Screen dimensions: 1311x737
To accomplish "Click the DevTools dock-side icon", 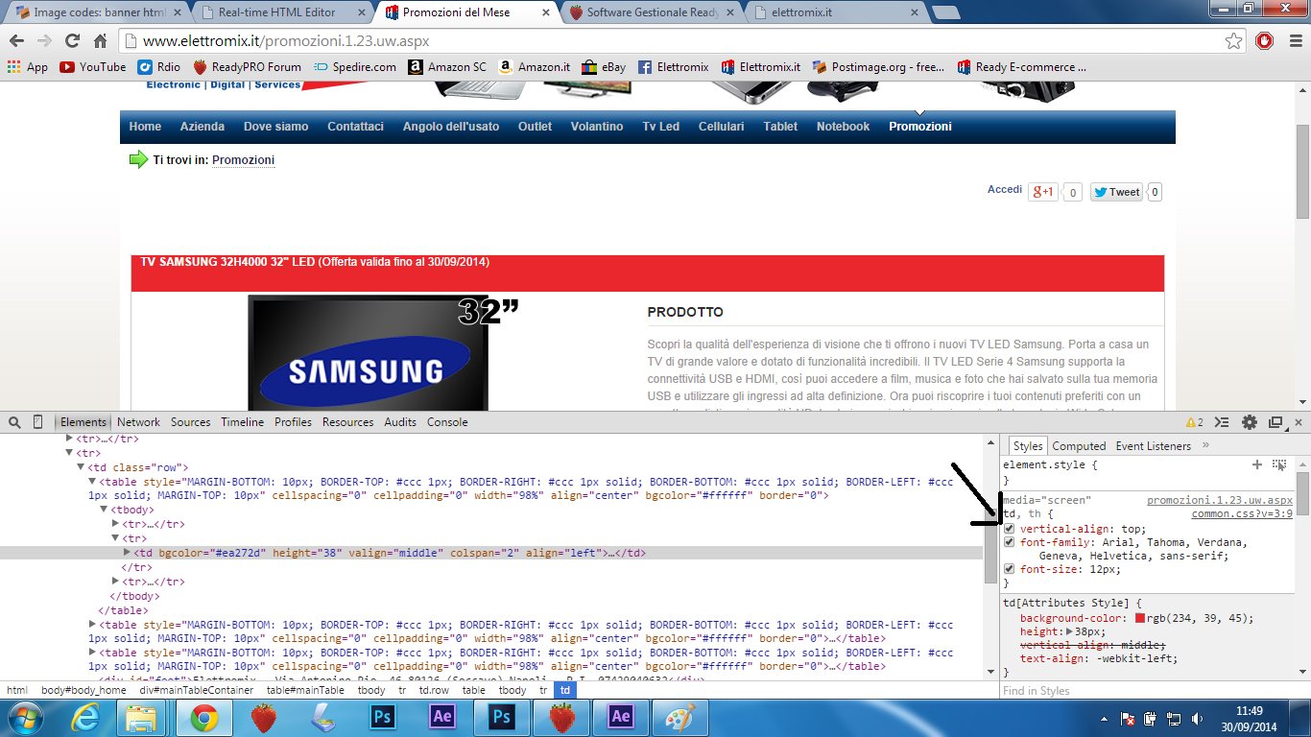I will (1275, 422).
